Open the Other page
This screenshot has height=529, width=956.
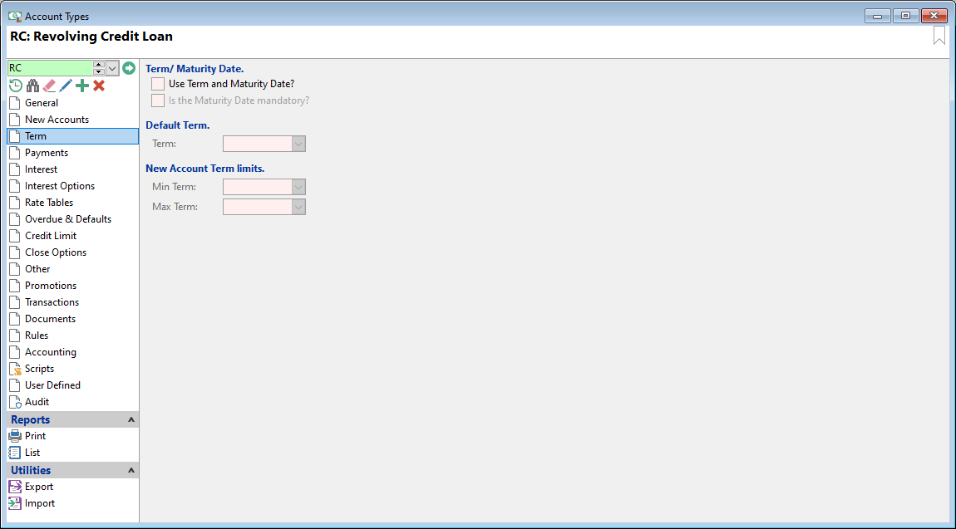point(73,269)
